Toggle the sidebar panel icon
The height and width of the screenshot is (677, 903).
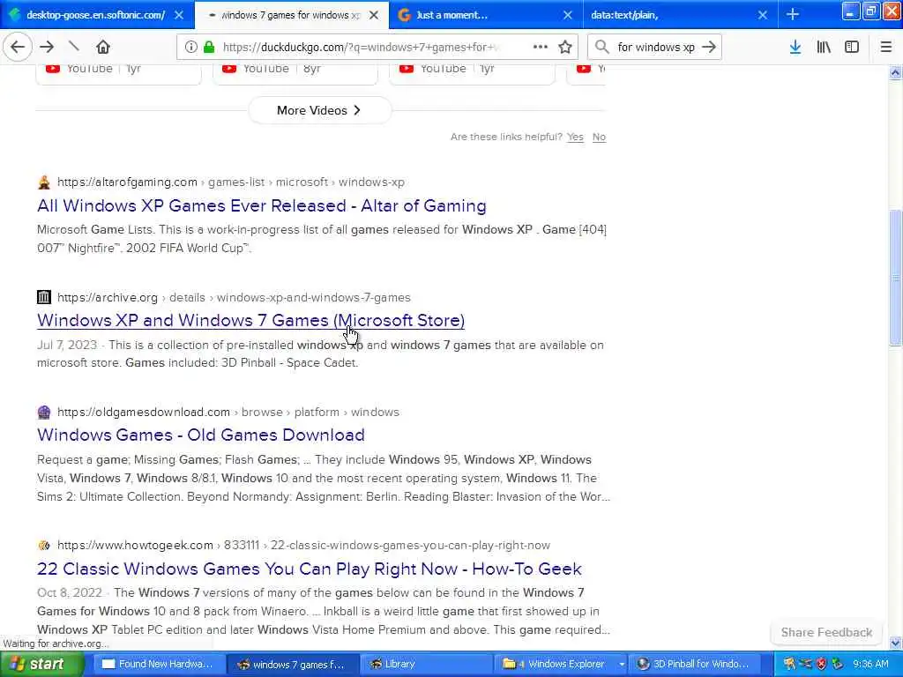coord(852,48)
